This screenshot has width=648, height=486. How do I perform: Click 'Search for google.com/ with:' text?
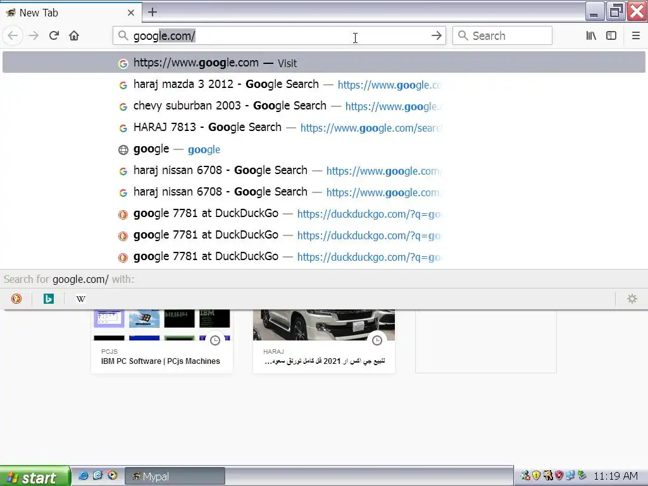click(x=69, y=279)
